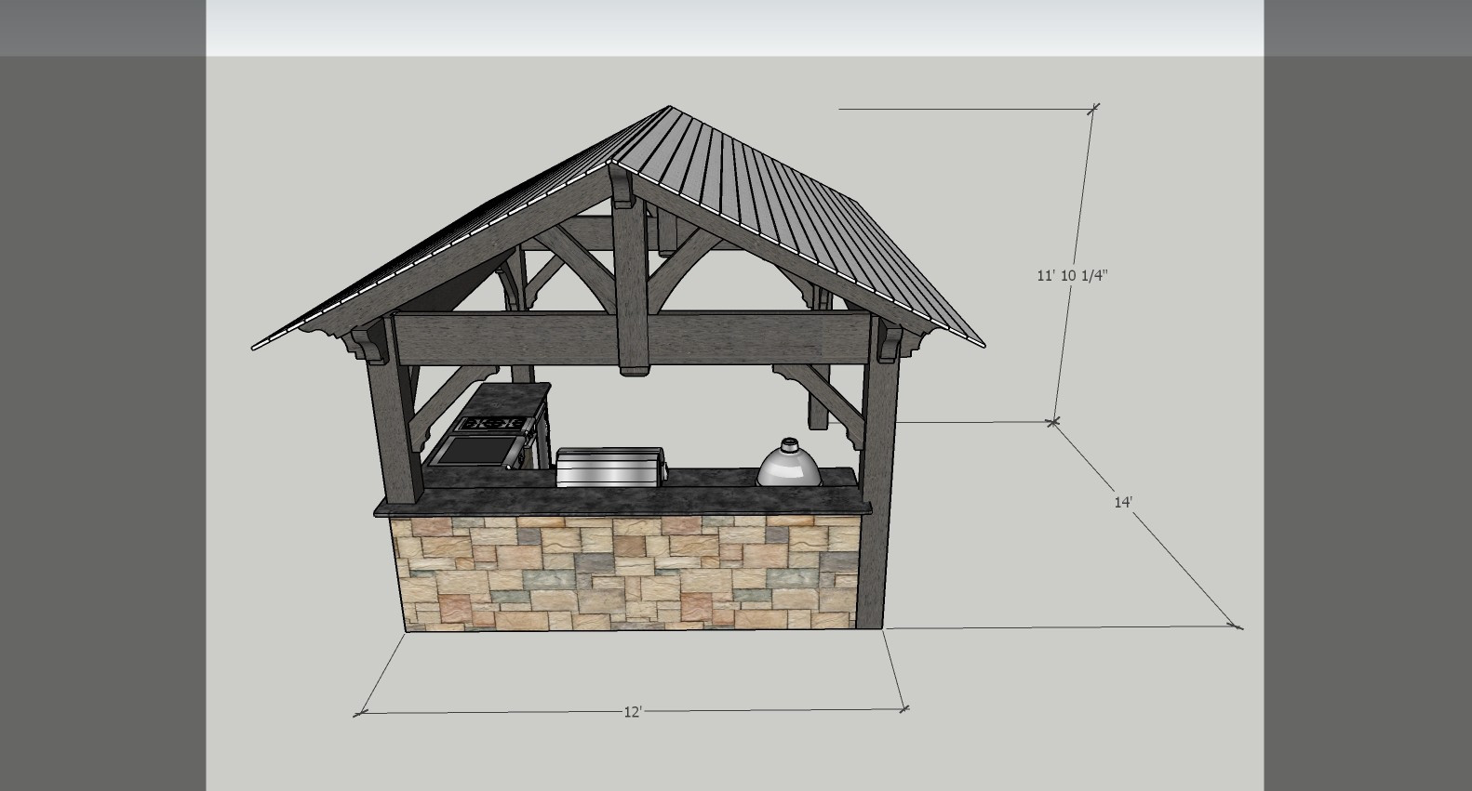This screenshot has width=1472, height=791.
Task: Select the 11' 10 1/4" height dimension
Action: pos(1073,275)
